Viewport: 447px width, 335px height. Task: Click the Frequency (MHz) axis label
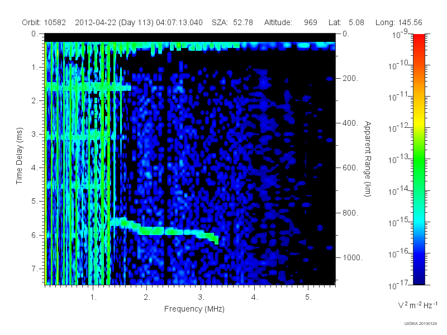click(x=194, y=309)
